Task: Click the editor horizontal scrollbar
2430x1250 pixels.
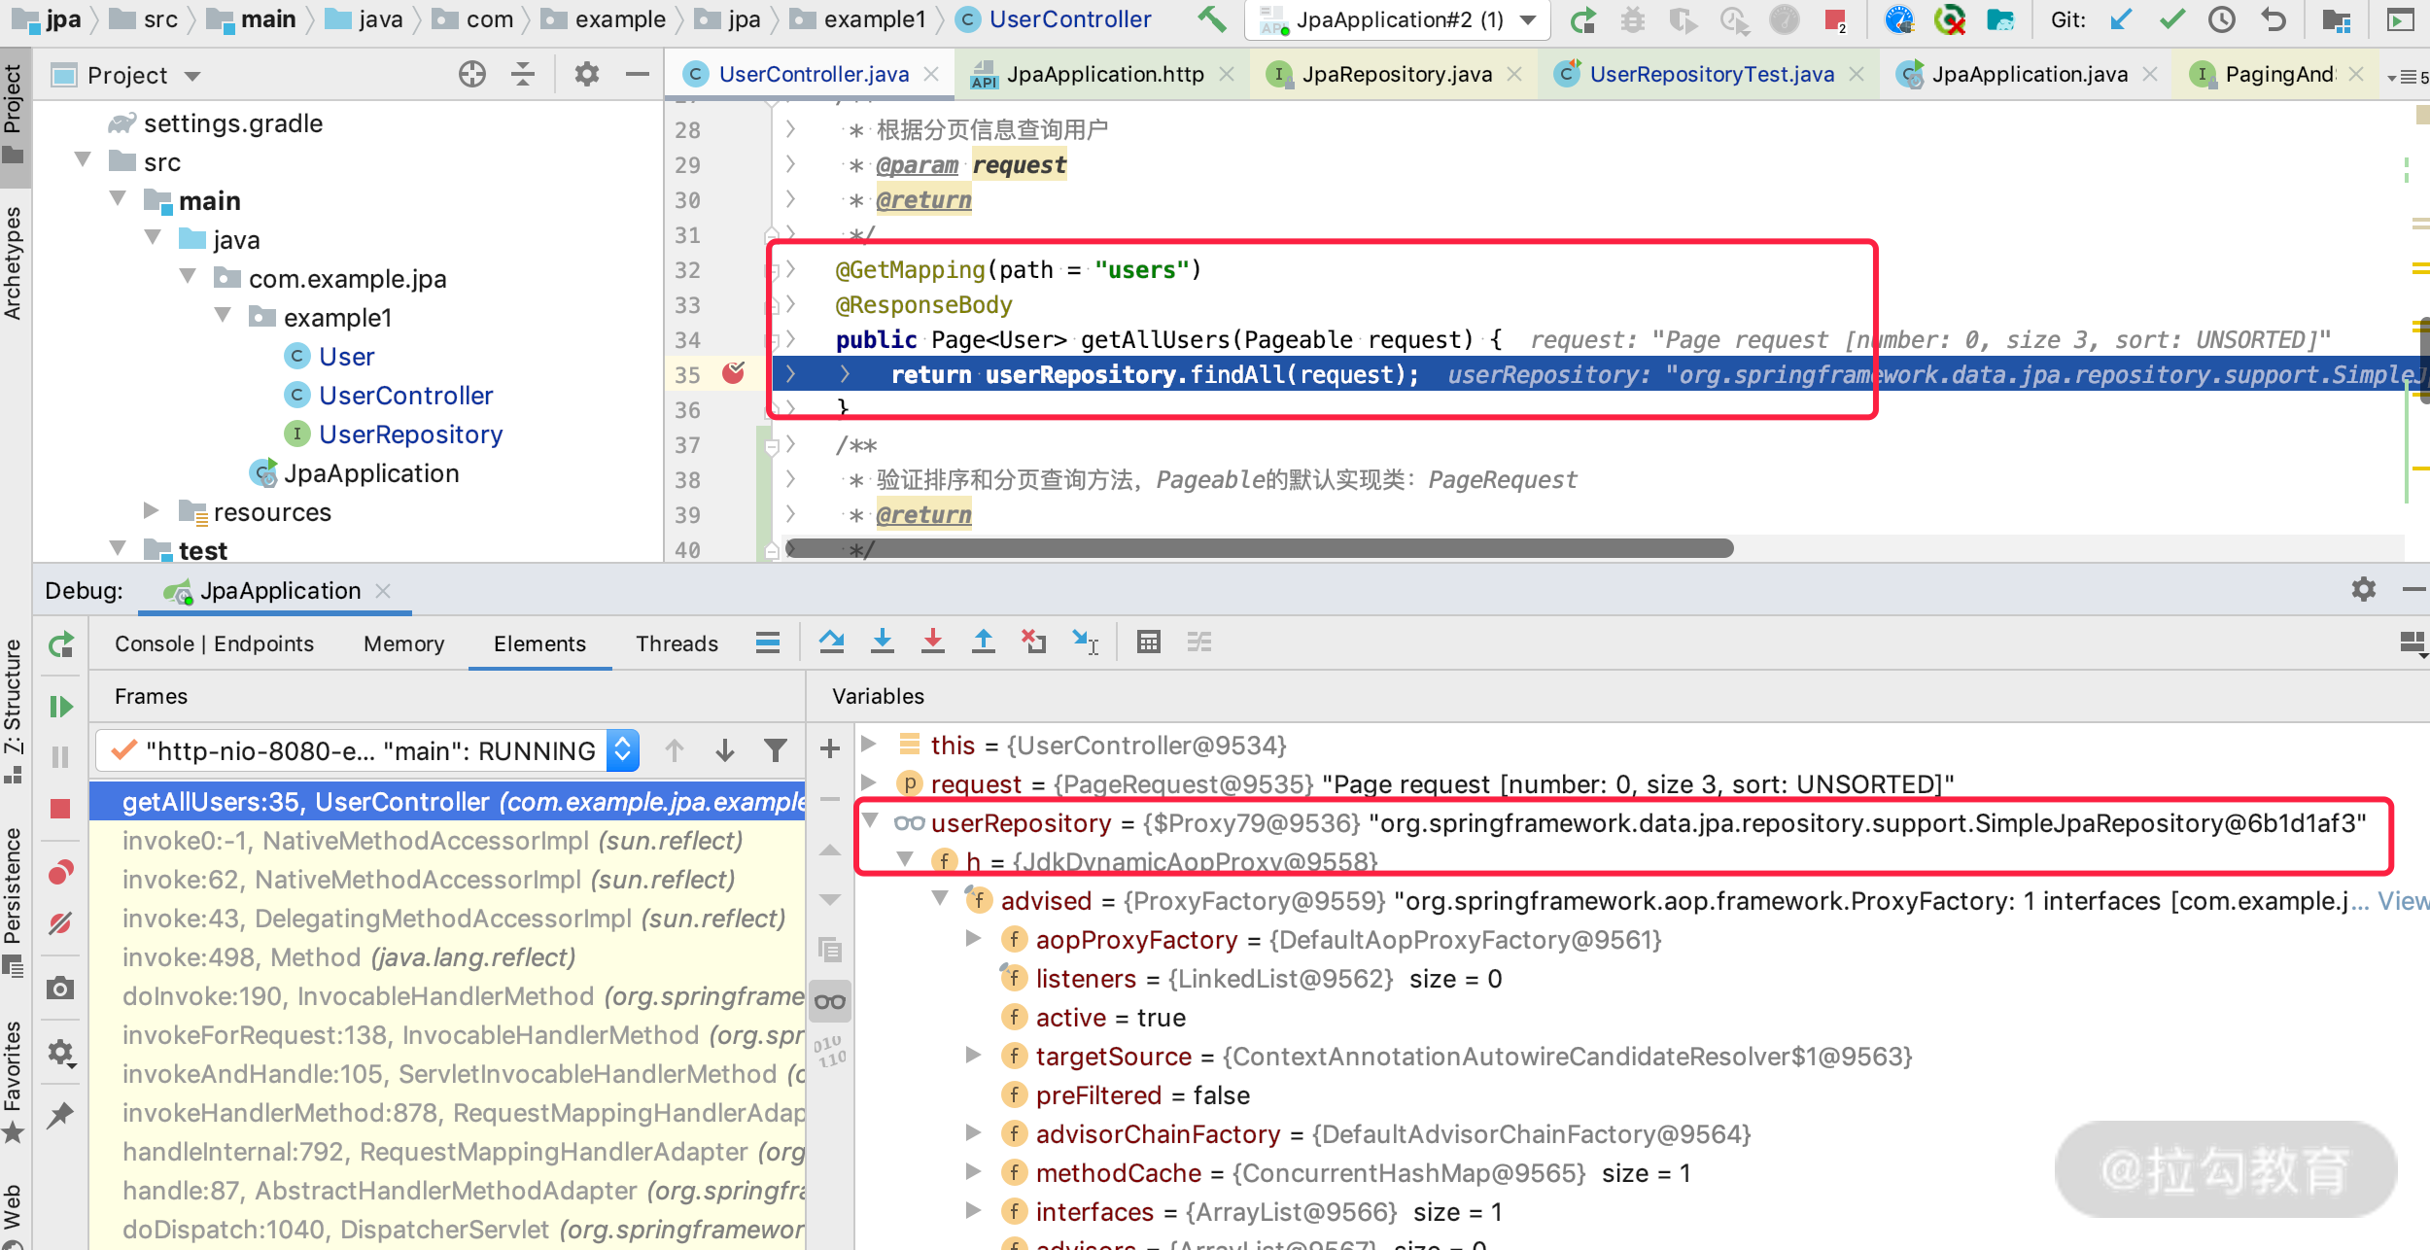Action: [x=1260, y=549]
